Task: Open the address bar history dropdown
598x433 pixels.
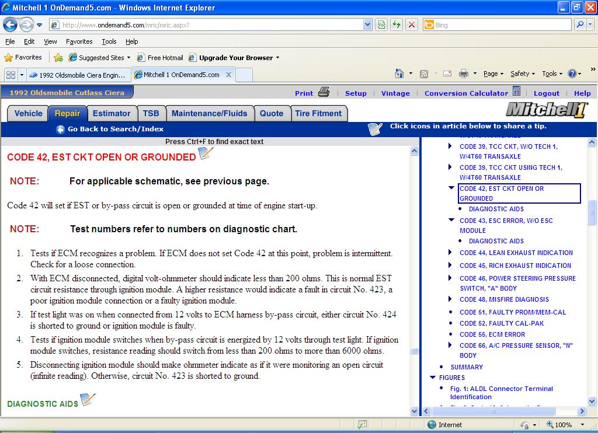Action: pyautogui.click(x=367, y=25)
